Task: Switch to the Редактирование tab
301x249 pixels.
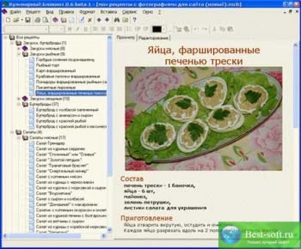Action: 153,38
